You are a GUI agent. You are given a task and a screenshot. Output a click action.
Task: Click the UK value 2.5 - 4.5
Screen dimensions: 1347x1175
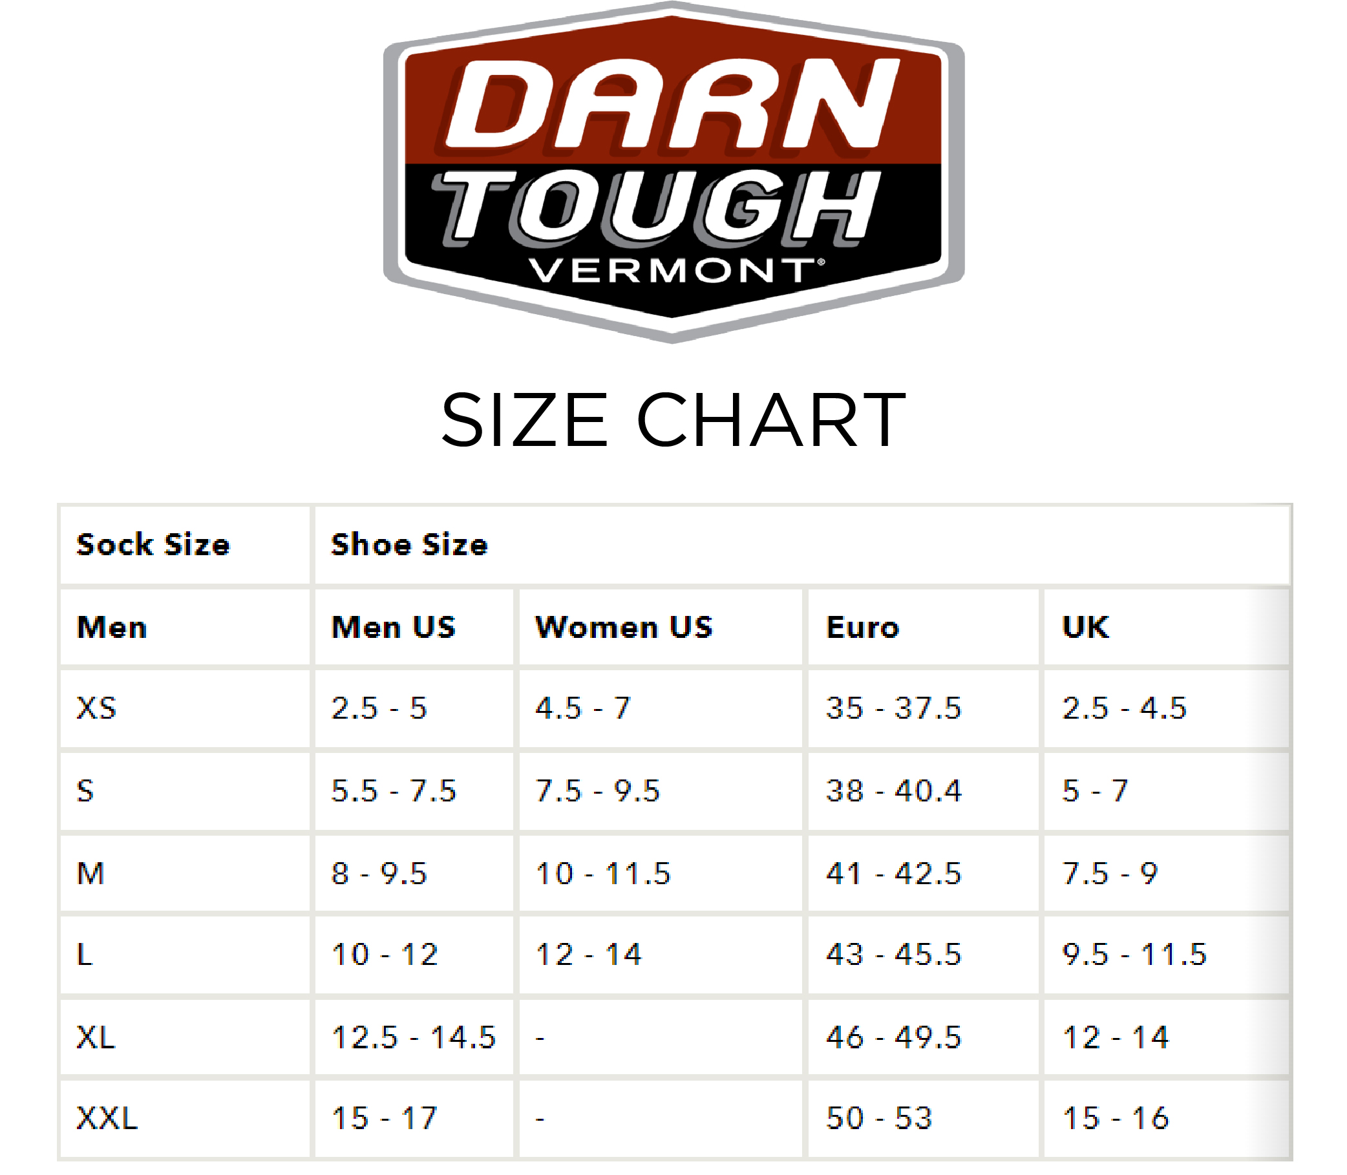pos(1125,708)
